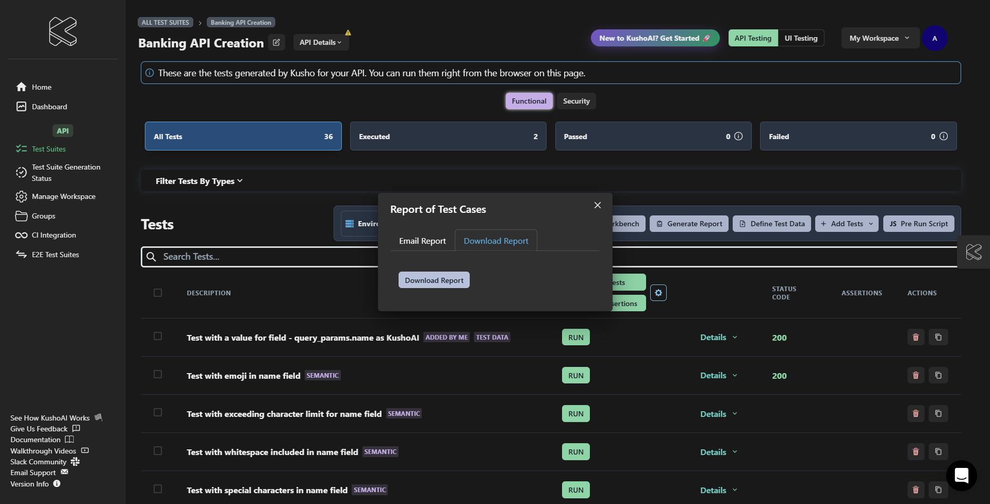Open the Pre Run Script editor
The width and height of the screenshot is (990, 504).
coord(919,224)
